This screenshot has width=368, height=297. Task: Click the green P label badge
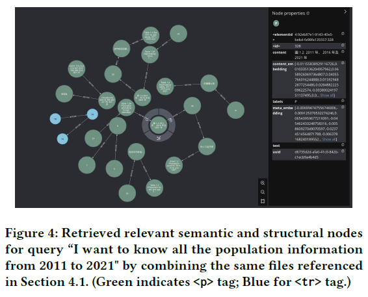[276, 23]
